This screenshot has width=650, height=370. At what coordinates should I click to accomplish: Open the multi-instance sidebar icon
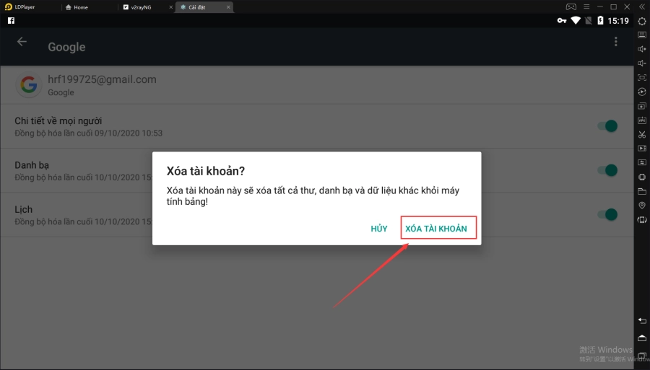point(642,106)
